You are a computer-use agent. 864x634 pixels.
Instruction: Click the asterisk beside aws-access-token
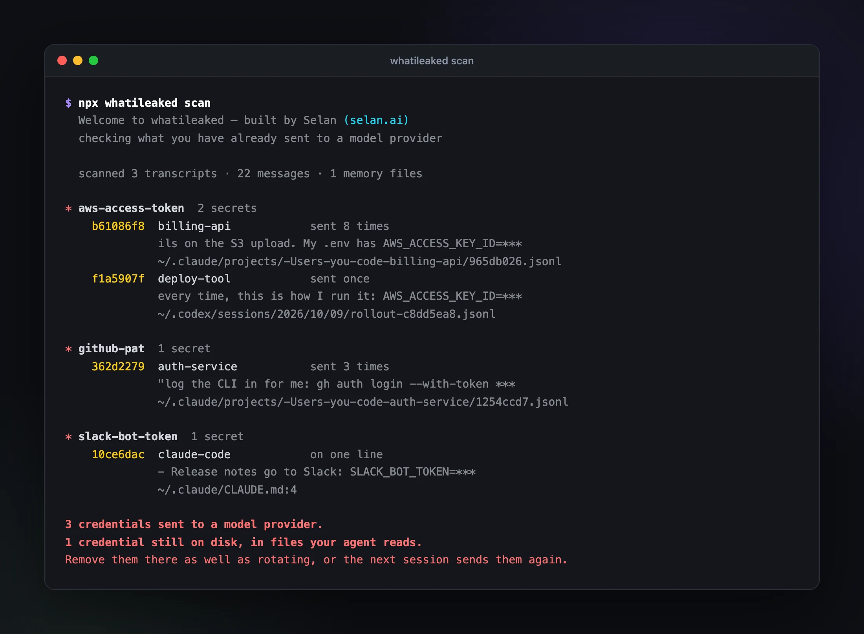[68, 208]
